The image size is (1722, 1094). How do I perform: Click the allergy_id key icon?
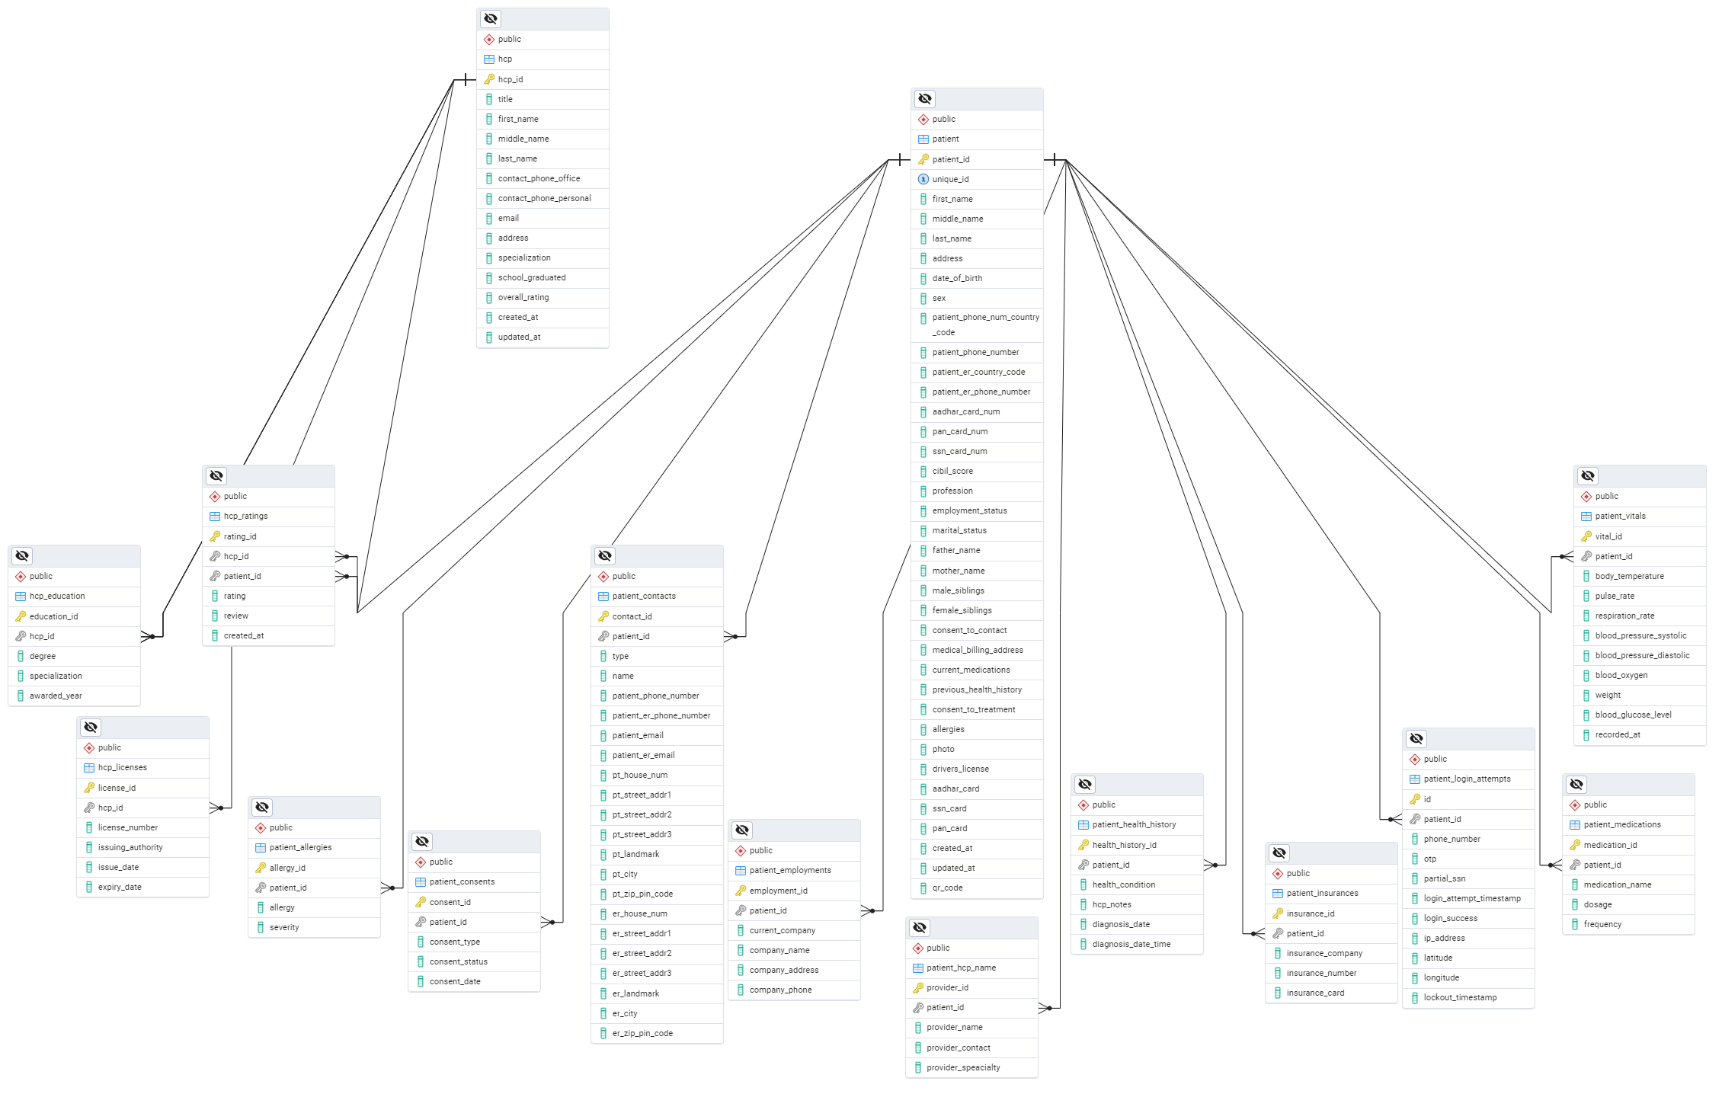261,868
